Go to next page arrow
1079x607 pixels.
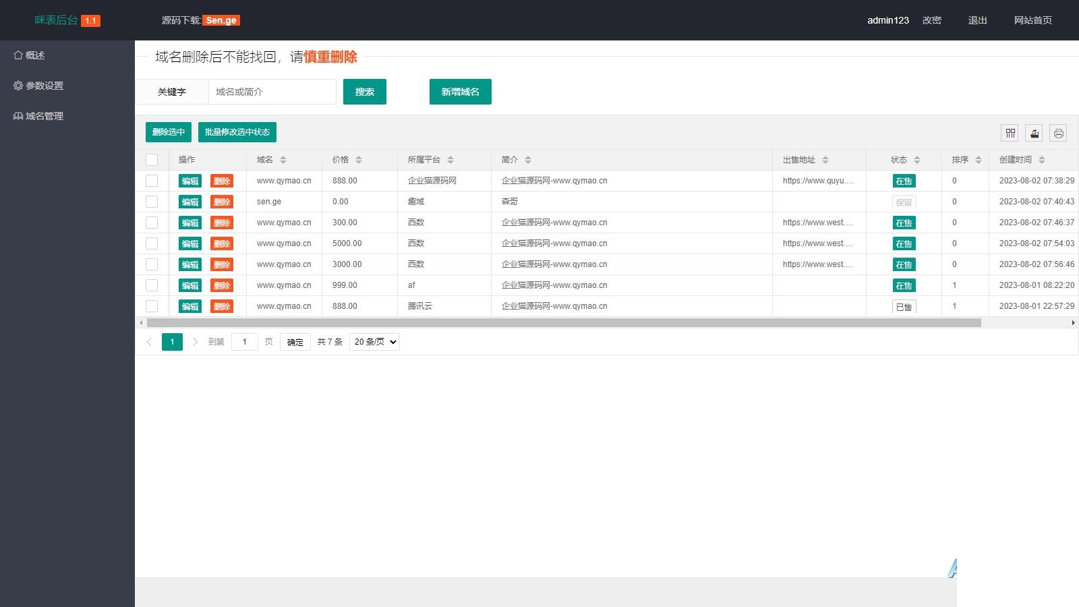[195, 342]
